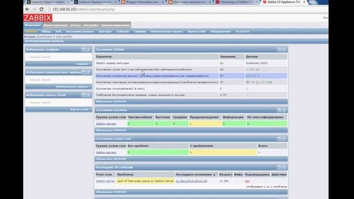Open the Комплексные экраны submenu item
Viewport: 354px width, 199px height.
[167, 31]
